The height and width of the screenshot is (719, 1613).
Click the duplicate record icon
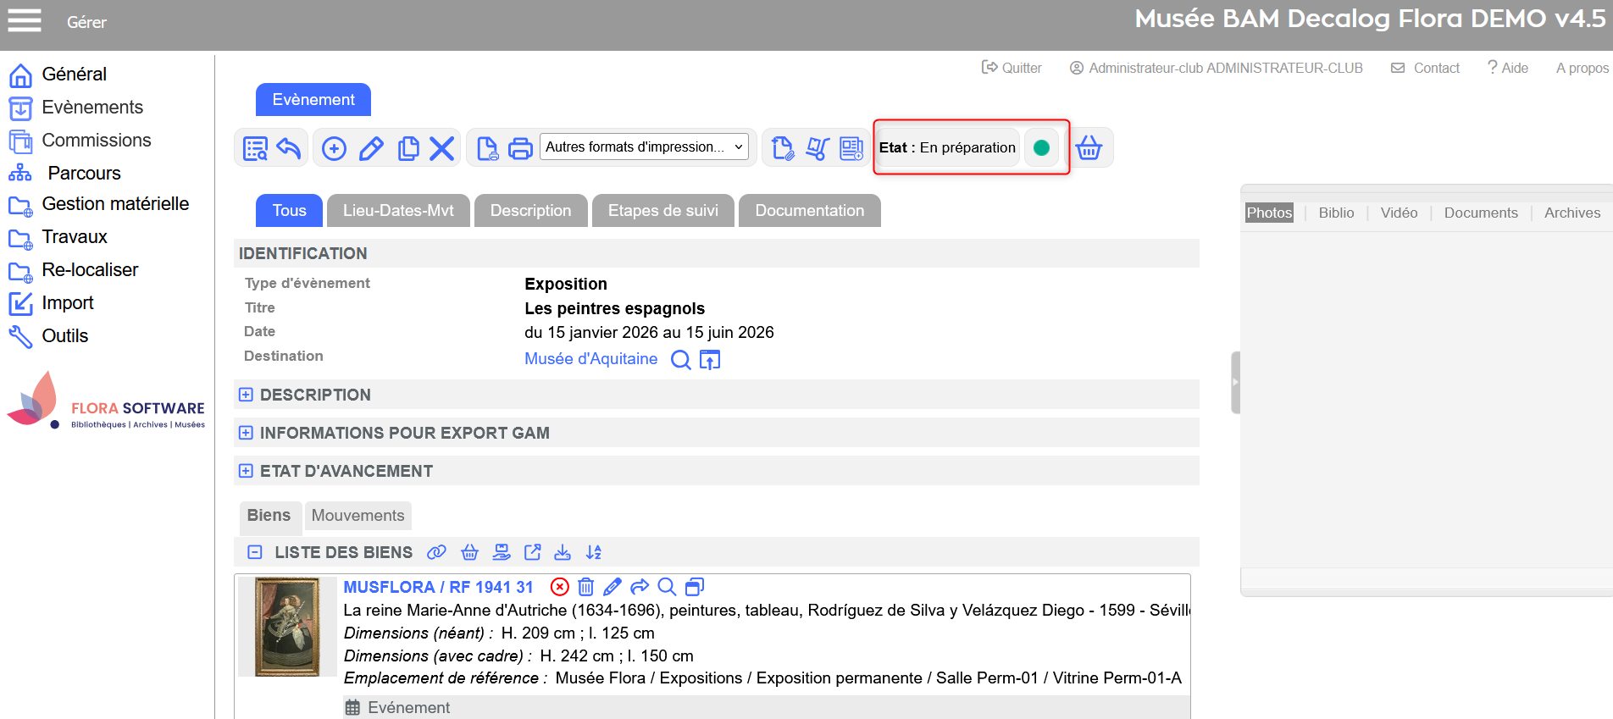407,148
